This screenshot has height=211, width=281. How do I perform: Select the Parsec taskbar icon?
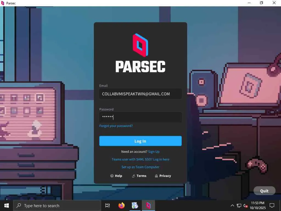(x=148, y=206)
